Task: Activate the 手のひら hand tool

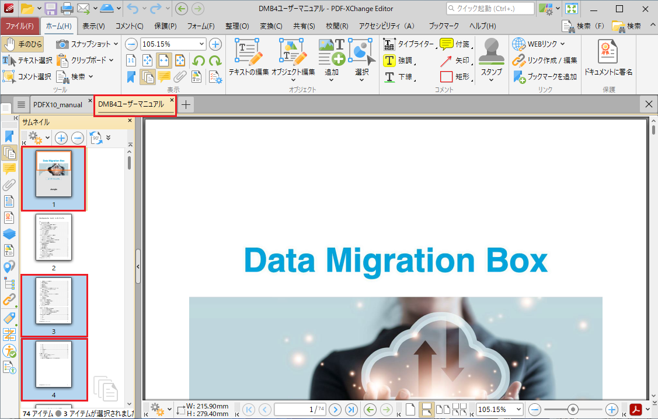Action: point(22,44)
